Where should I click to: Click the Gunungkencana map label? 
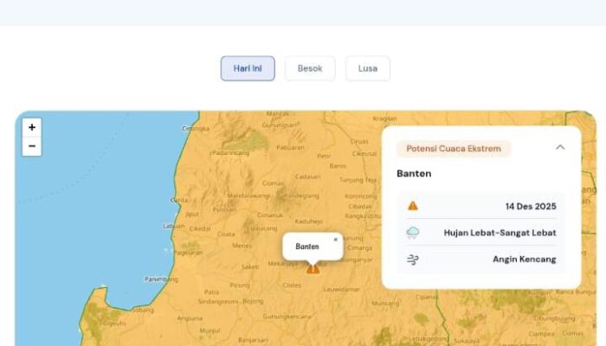(287, 317)
